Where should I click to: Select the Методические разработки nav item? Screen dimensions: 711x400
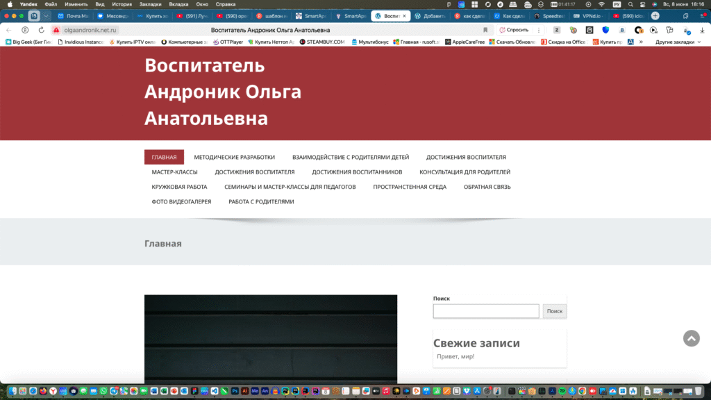tap(234, 157)
